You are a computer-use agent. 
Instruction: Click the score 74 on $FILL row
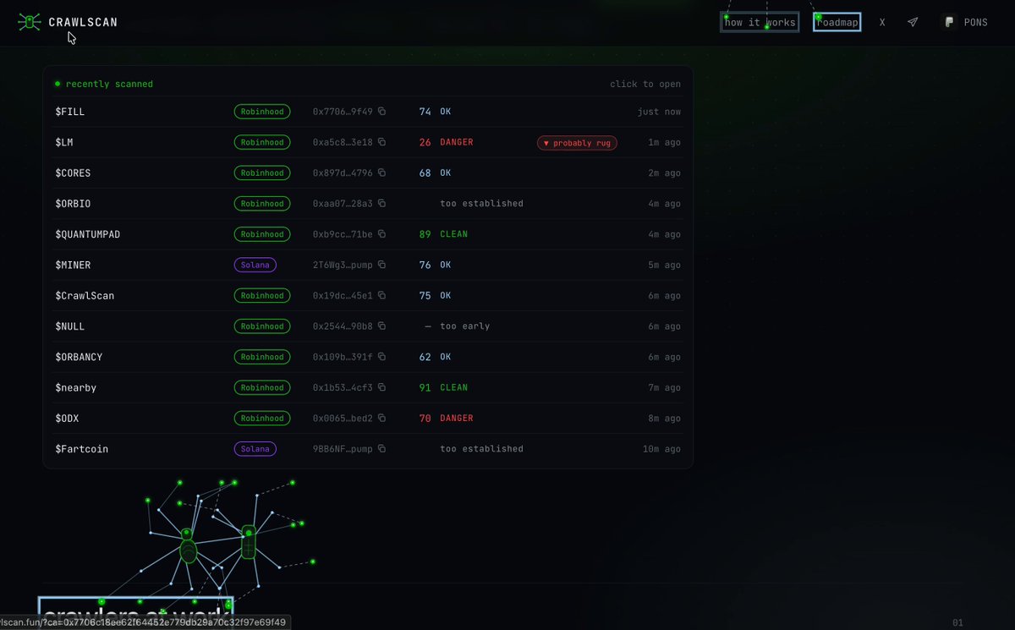[425, 112]
